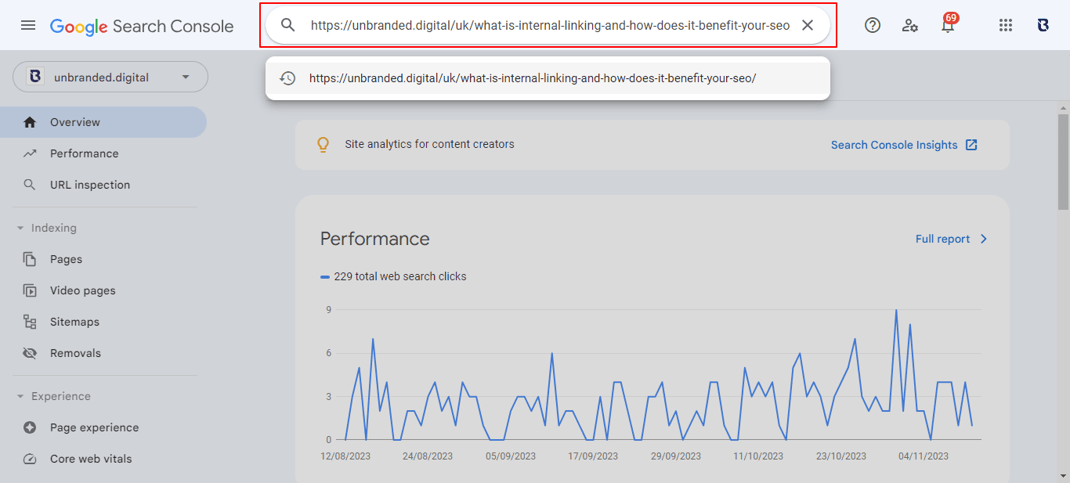The height and width of the screenshot is (483, 1070).
Task: Click the property logo icon in selector
Action: point(35,77)
